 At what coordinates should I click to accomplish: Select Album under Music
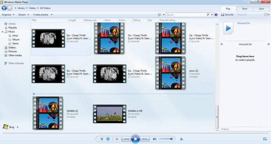coord(16,39)
